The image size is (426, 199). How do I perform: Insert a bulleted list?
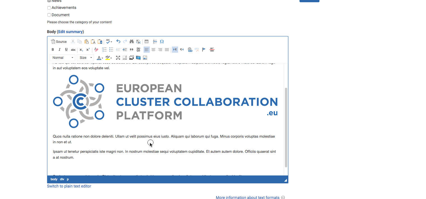(111, 50)
